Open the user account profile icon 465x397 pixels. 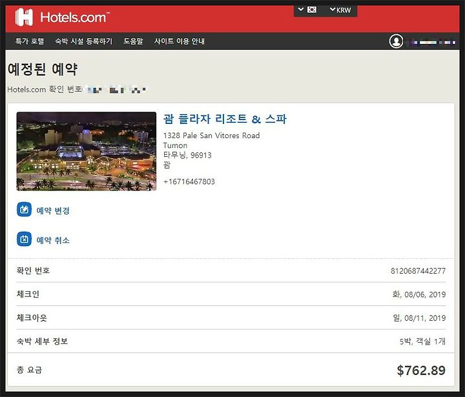click(x=396, y=41)
